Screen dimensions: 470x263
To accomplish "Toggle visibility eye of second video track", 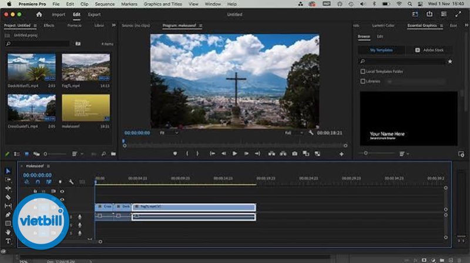I will [62, 200].
